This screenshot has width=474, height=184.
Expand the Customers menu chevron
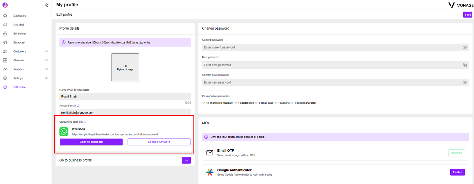[x=46, y=52]
